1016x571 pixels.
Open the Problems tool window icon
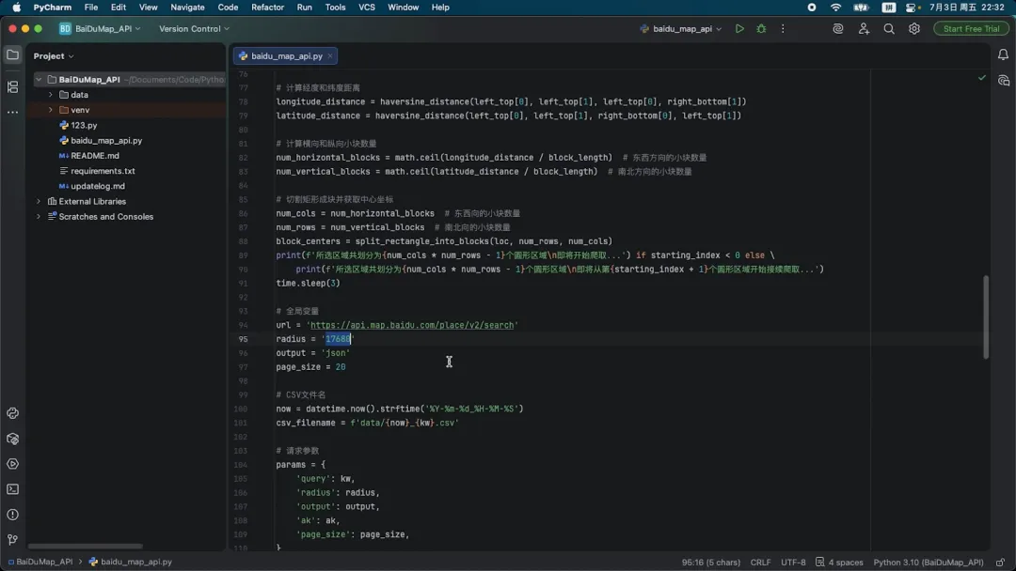click(x=12, y=515)
